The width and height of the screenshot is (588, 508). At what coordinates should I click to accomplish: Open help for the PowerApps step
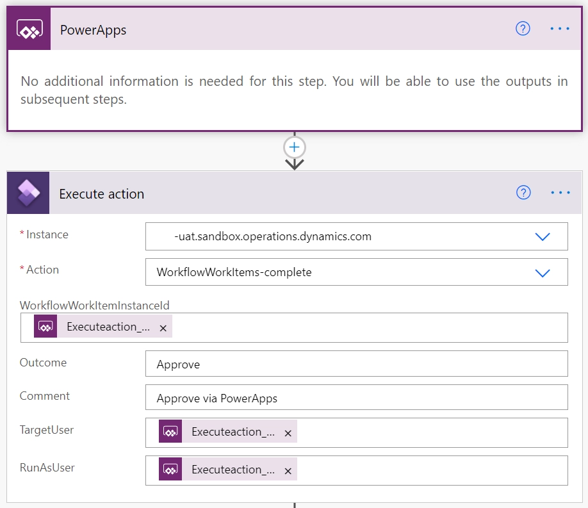coord(523,29)
